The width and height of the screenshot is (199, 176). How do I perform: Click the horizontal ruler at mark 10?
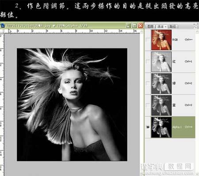click(x=91, y=31)
